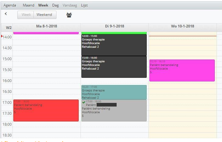Jump to Vandaag

70,5
